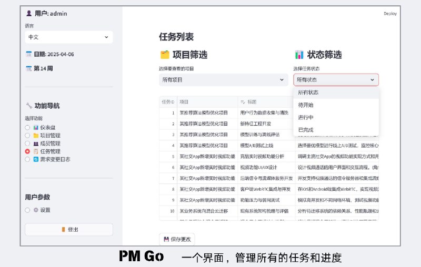Click the floppy disk icon on 保存更改
Viewport: 421px width, 267px height.
166,239
